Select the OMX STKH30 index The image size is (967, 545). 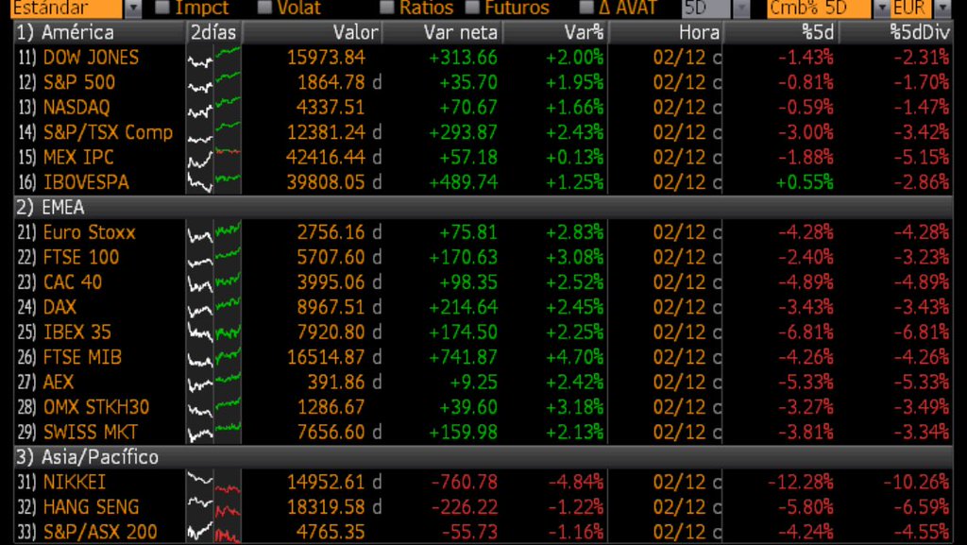point(96,407)
